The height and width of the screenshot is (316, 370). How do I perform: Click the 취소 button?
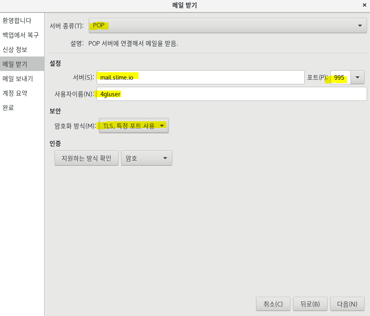point(273,304)
